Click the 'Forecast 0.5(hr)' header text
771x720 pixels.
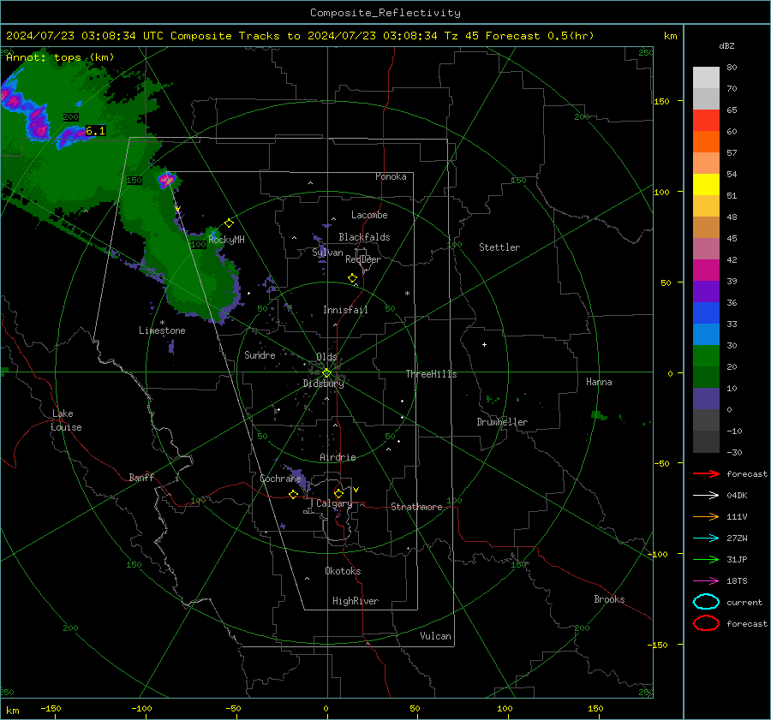540,36
